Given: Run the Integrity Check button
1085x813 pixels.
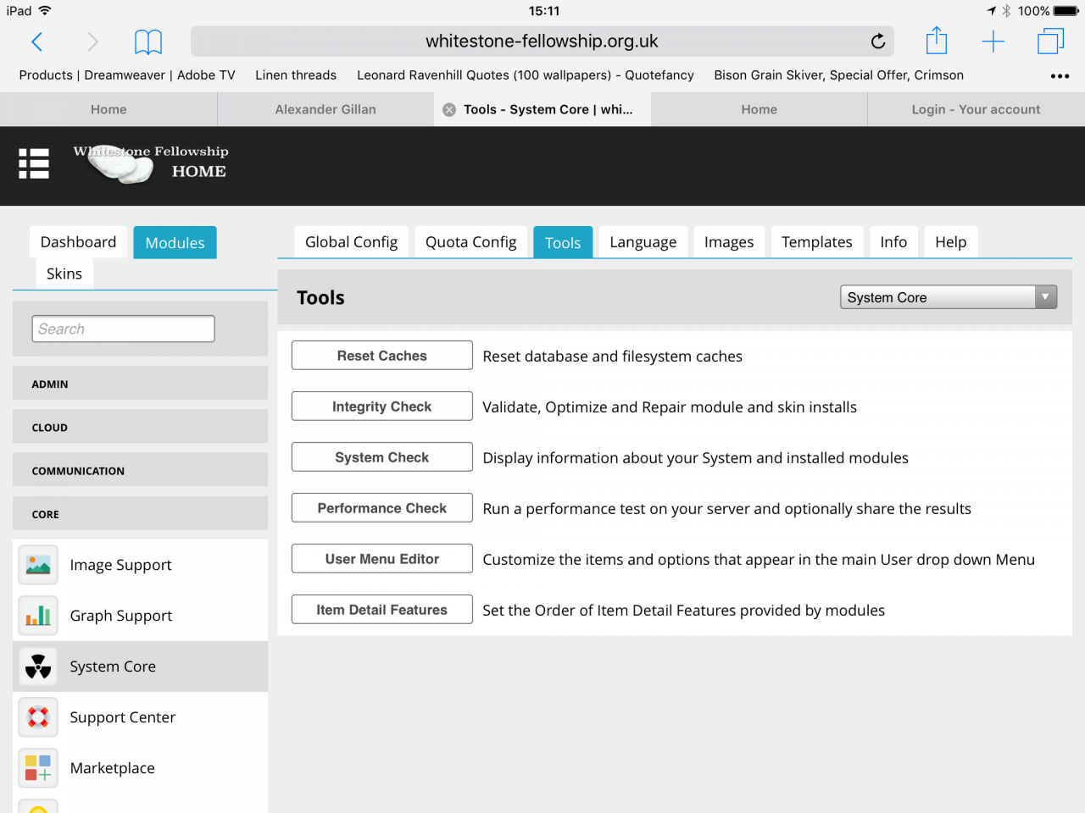Looking at the screenshot, I should pos(382,406).
